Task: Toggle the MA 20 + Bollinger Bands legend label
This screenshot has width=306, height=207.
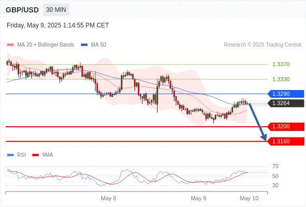Action: 46,45
